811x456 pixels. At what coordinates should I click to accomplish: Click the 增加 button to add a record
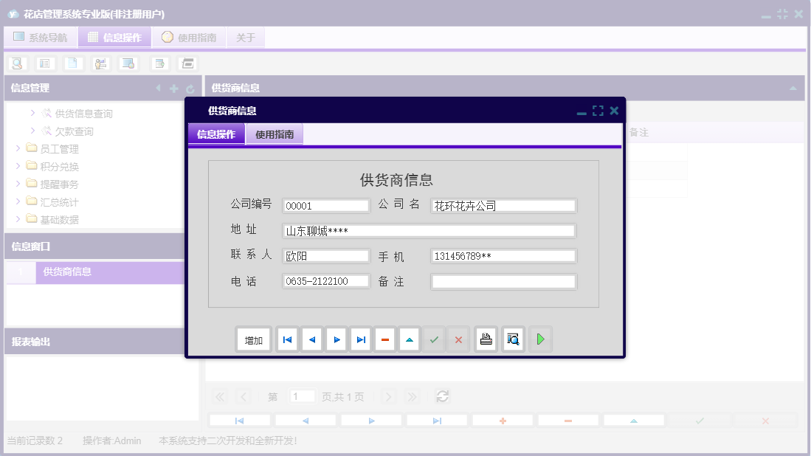[253, 339]
